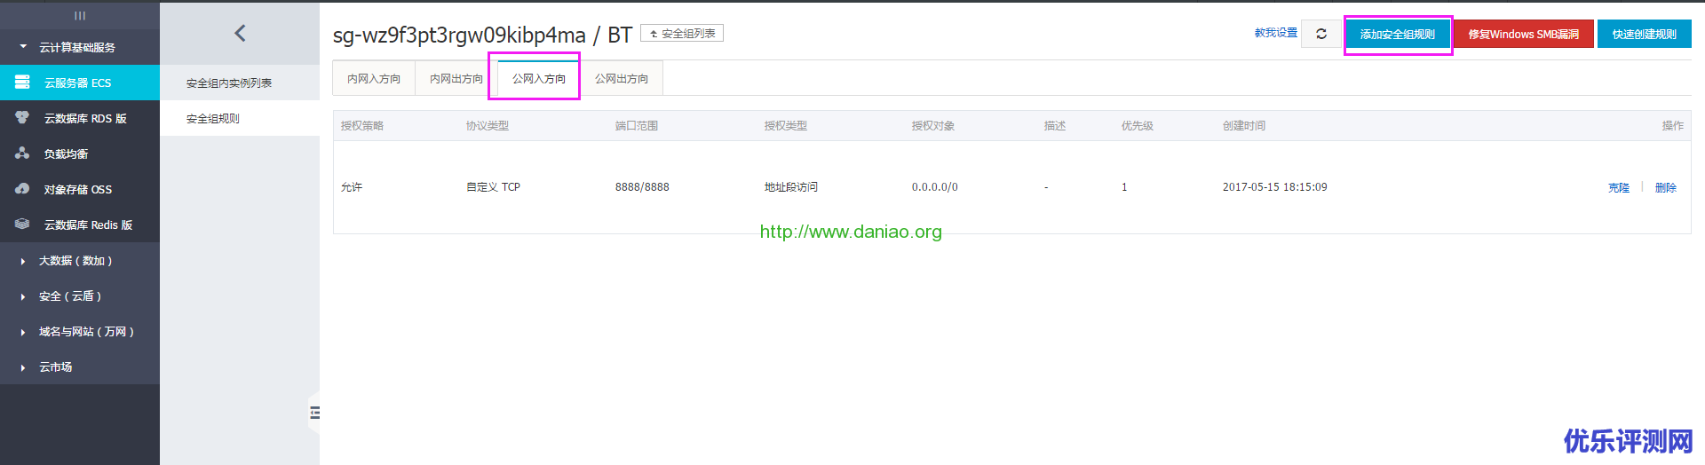The width and height of the screenshot is (1705, 465).
Task: Open 对象存储 OSS sidebar entry
Action: [x=80, y=189]
